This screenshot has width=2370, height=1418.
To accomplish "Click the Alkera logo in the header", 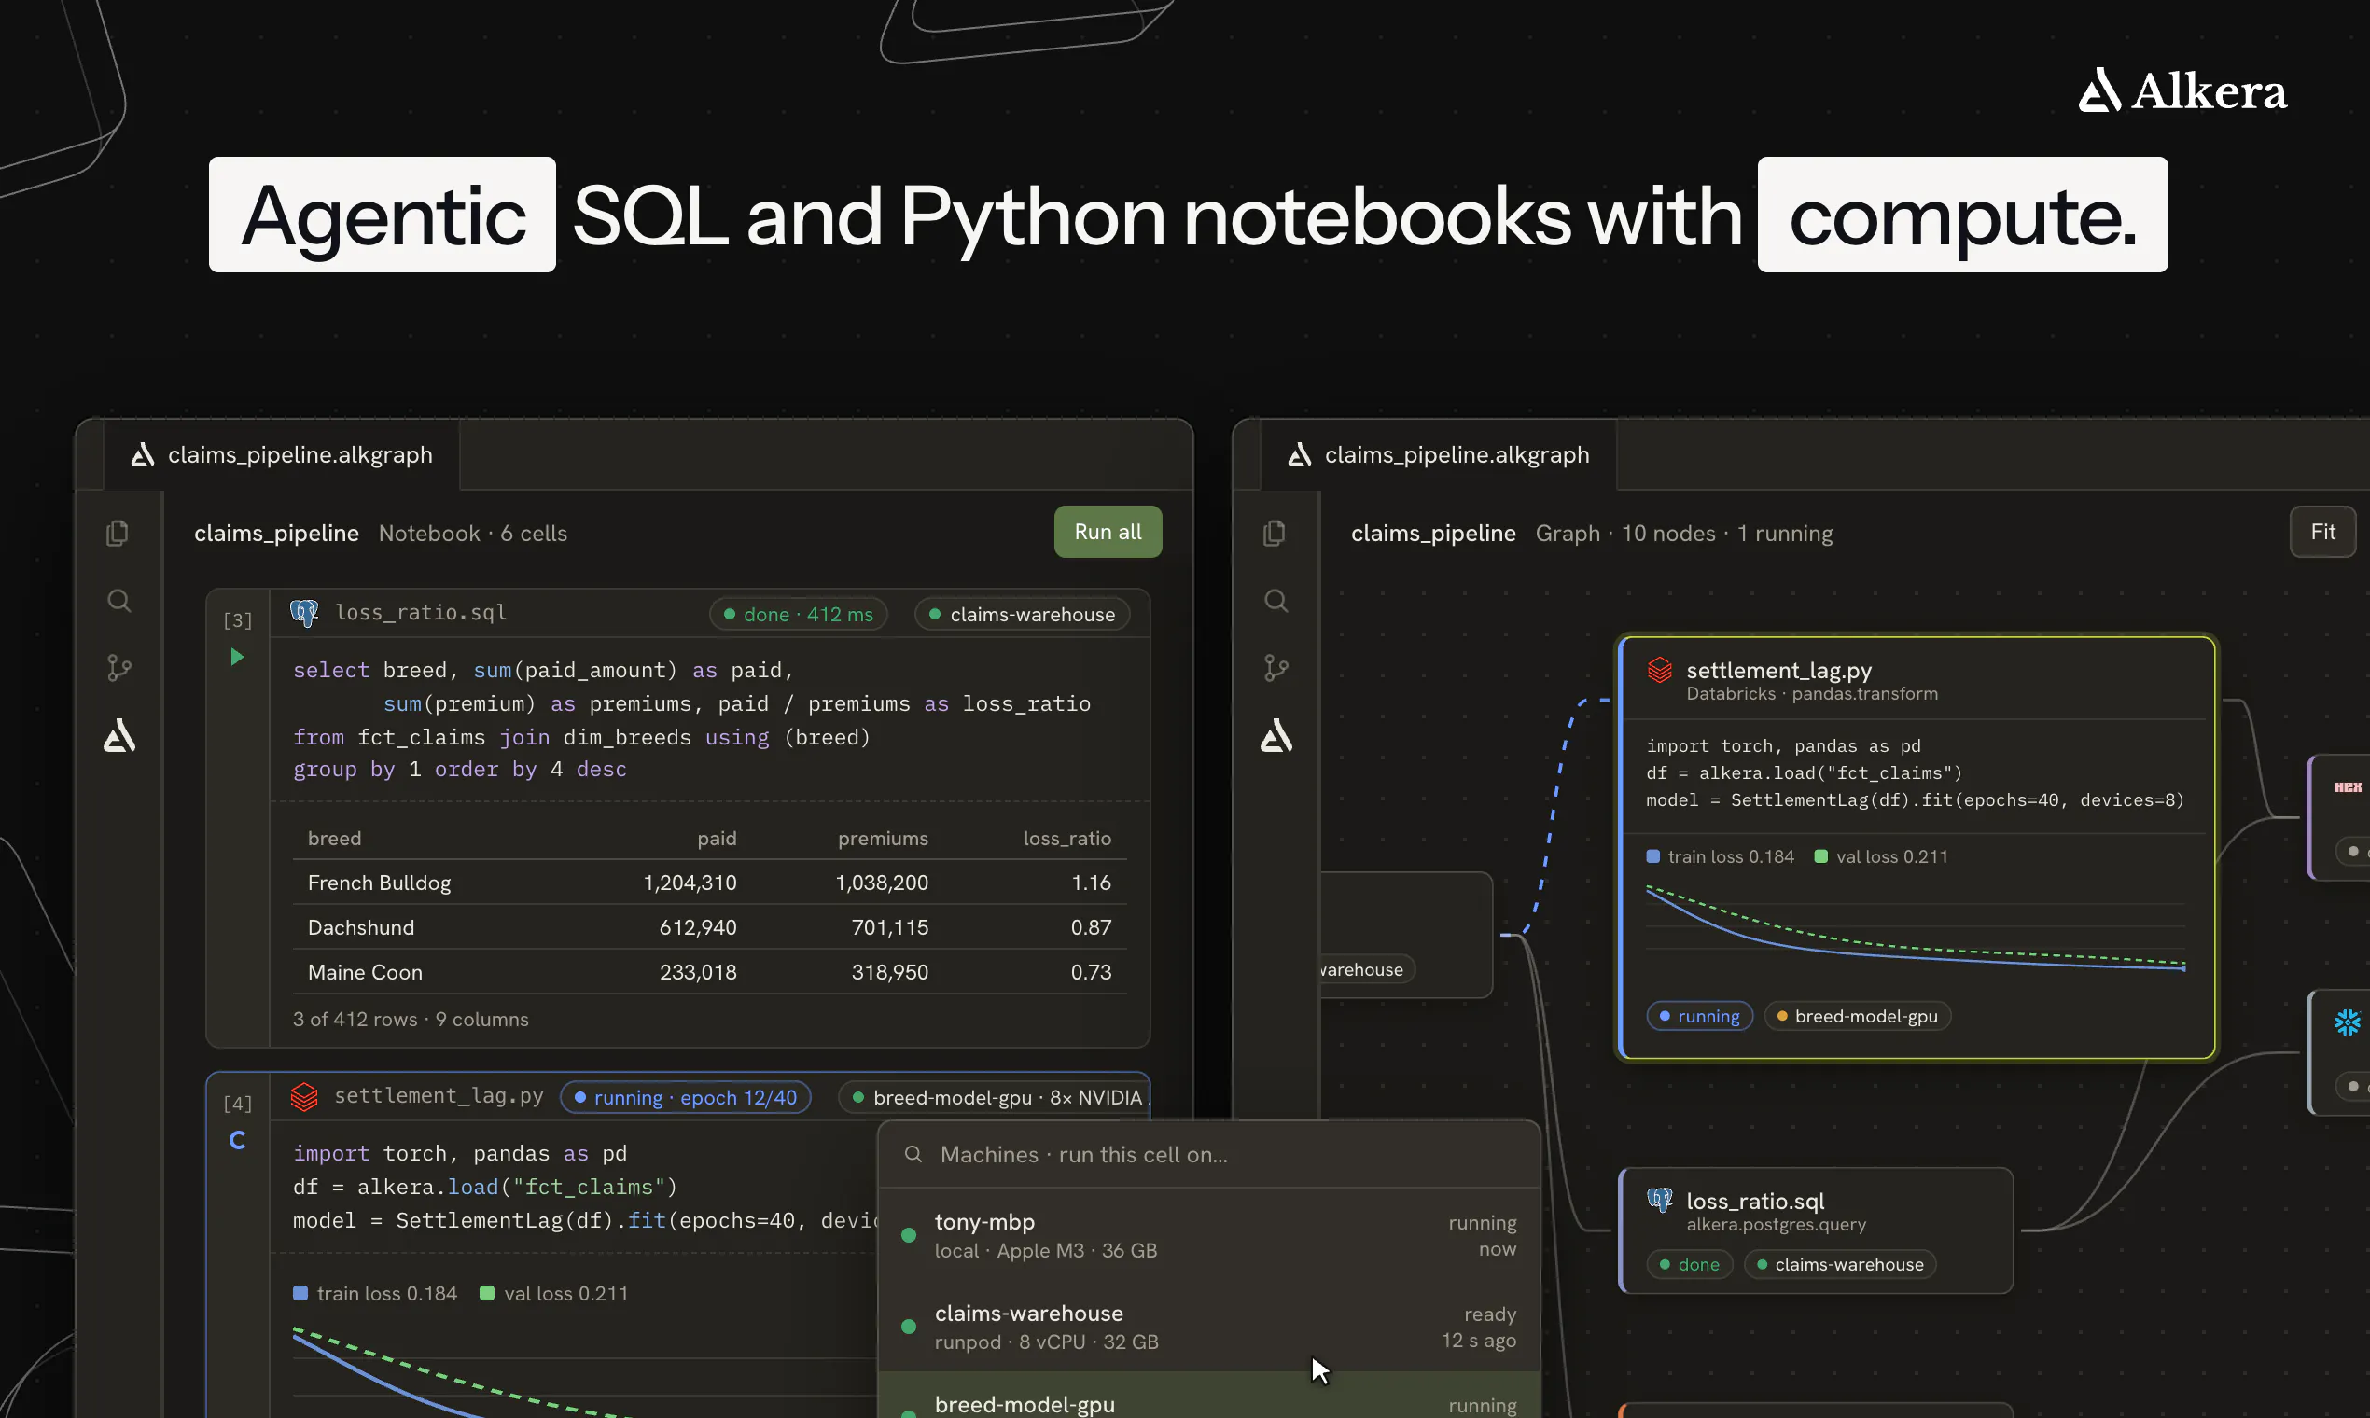I will [x=2182, y=90].
